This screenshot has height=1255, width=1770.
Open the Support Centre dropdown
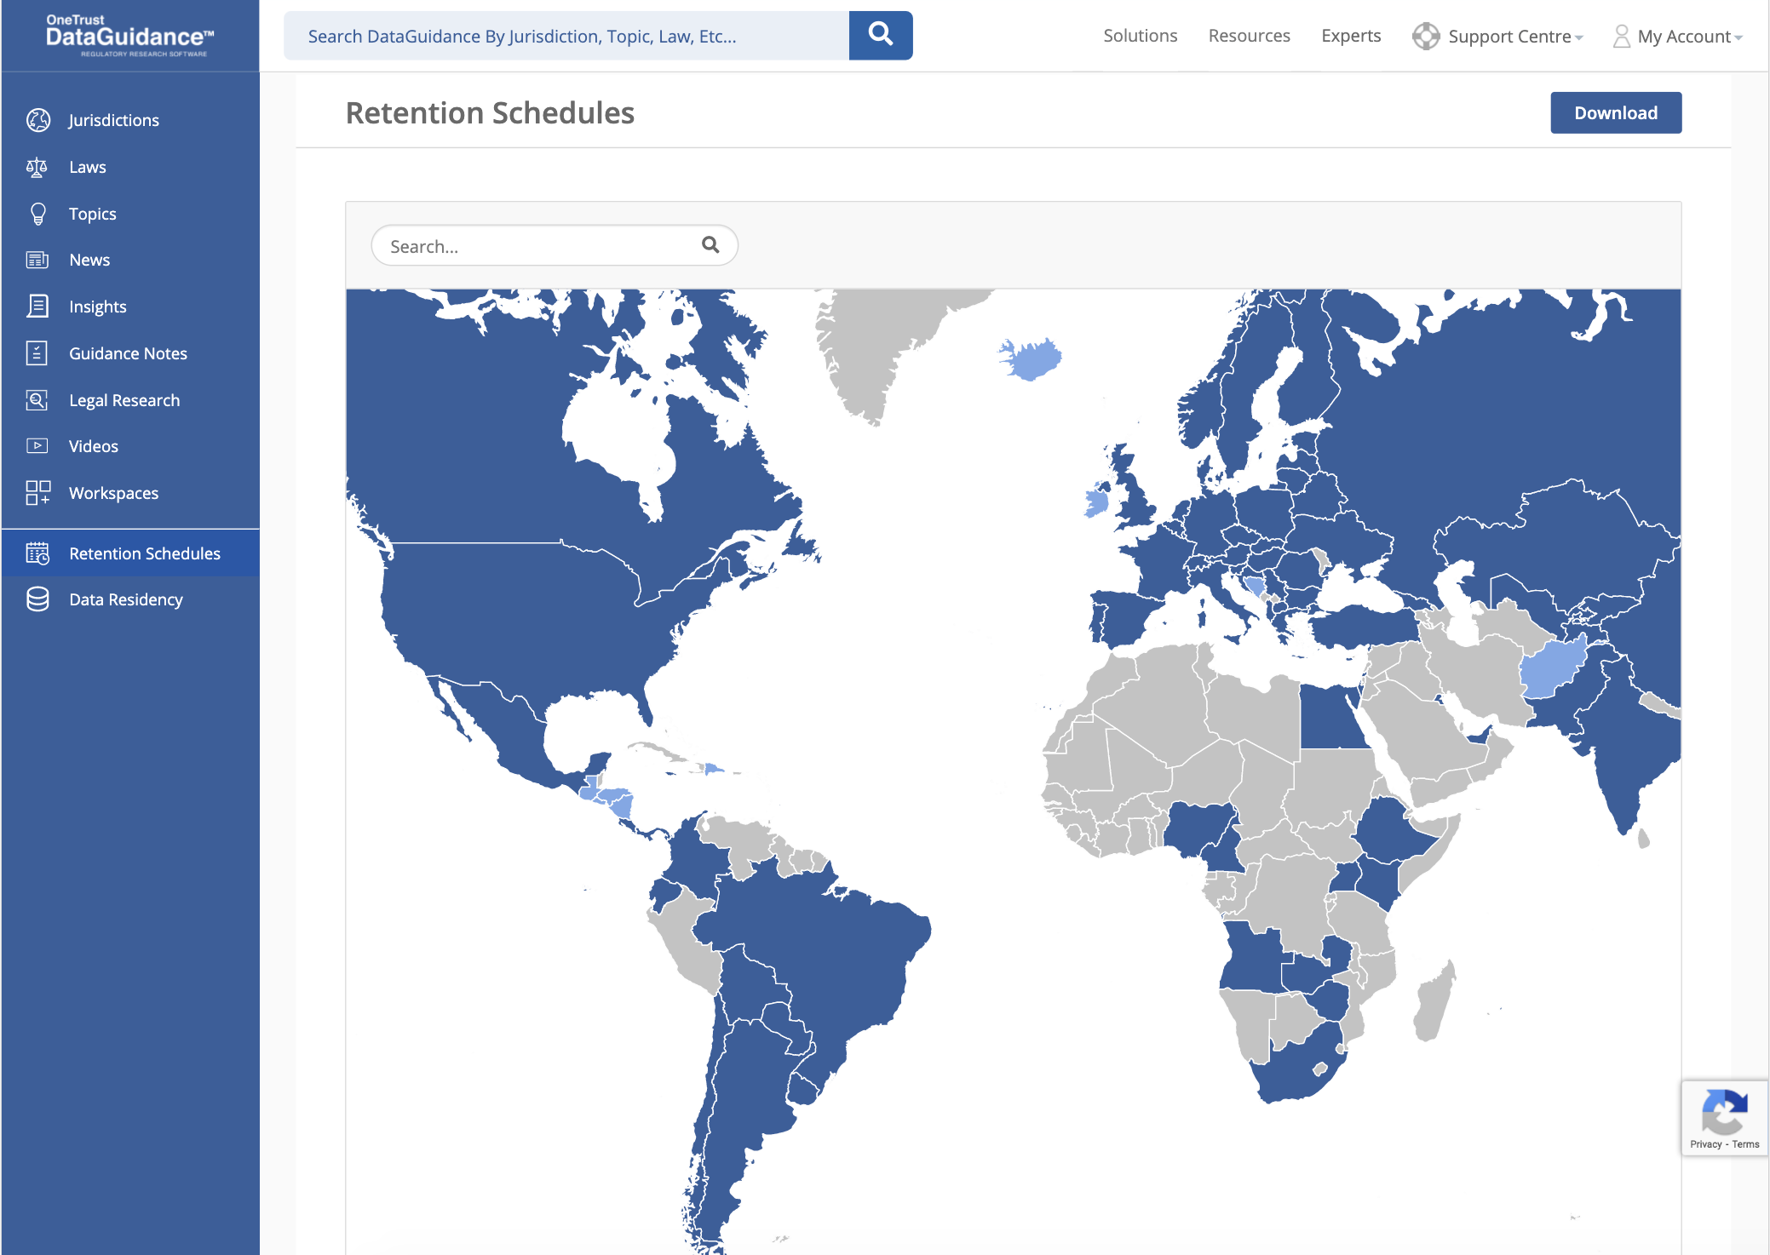1498,37
